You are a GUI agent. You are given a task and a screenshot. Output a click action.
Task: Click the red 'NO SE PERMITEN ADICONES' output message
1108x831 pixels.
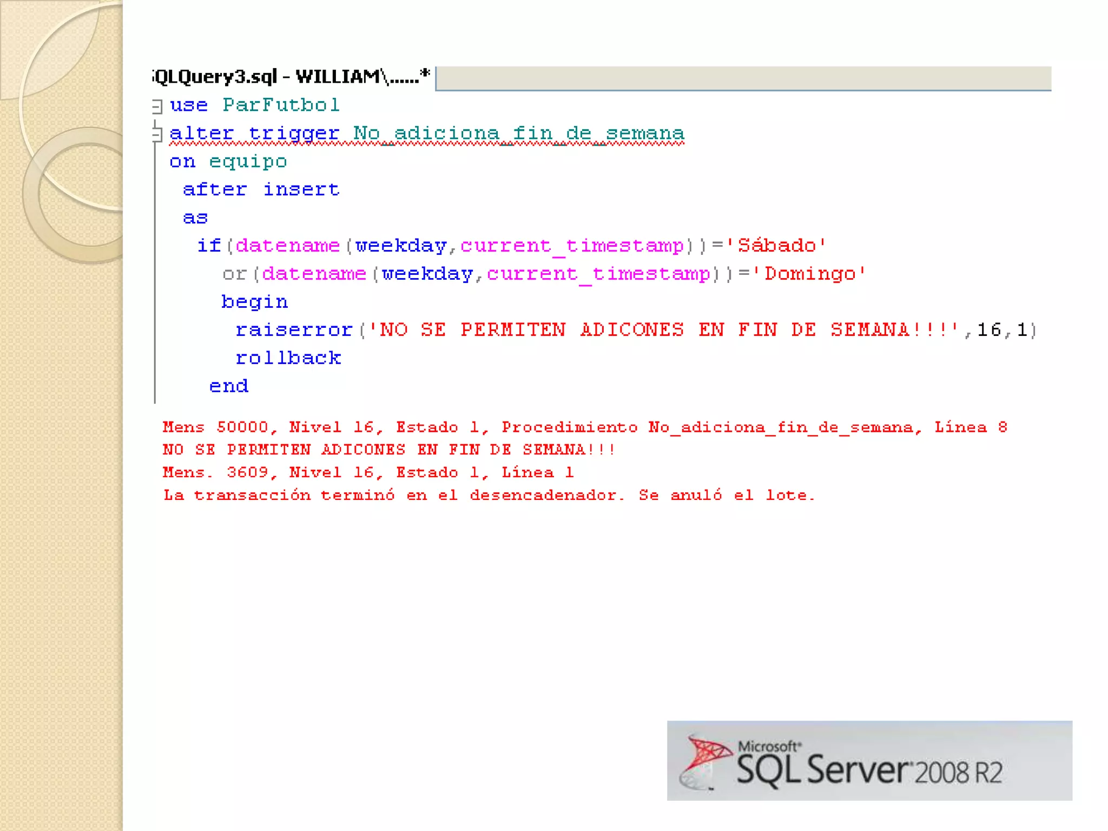[388, 450]
